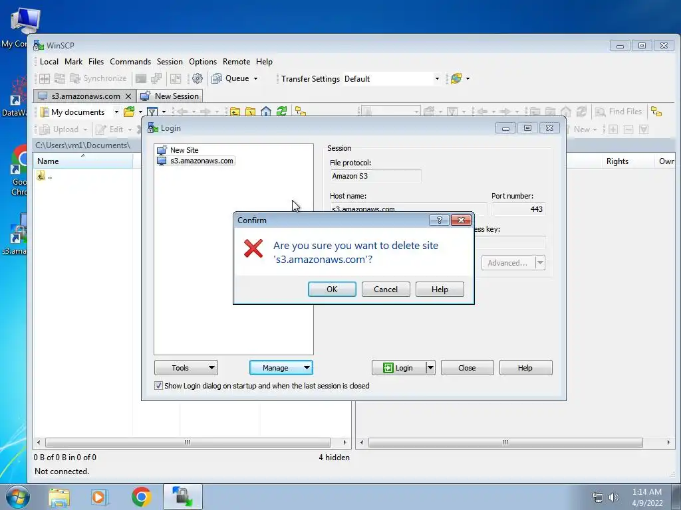Click the Name column header in local panel
Screen dimensions: 681x510
[83, 161]
